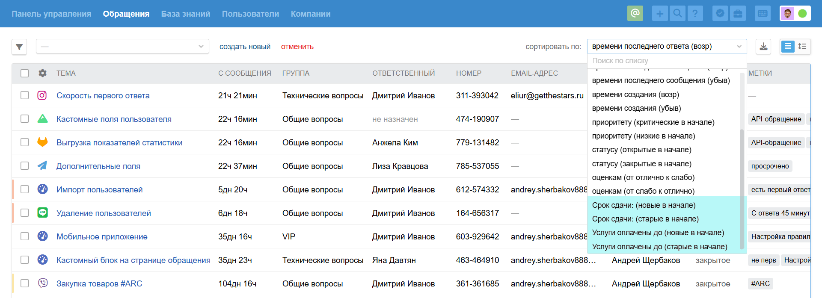This screenshot has height=298, width=822.
Task: Open the Скорость первого ответа ticket
Action: [103, 95]
